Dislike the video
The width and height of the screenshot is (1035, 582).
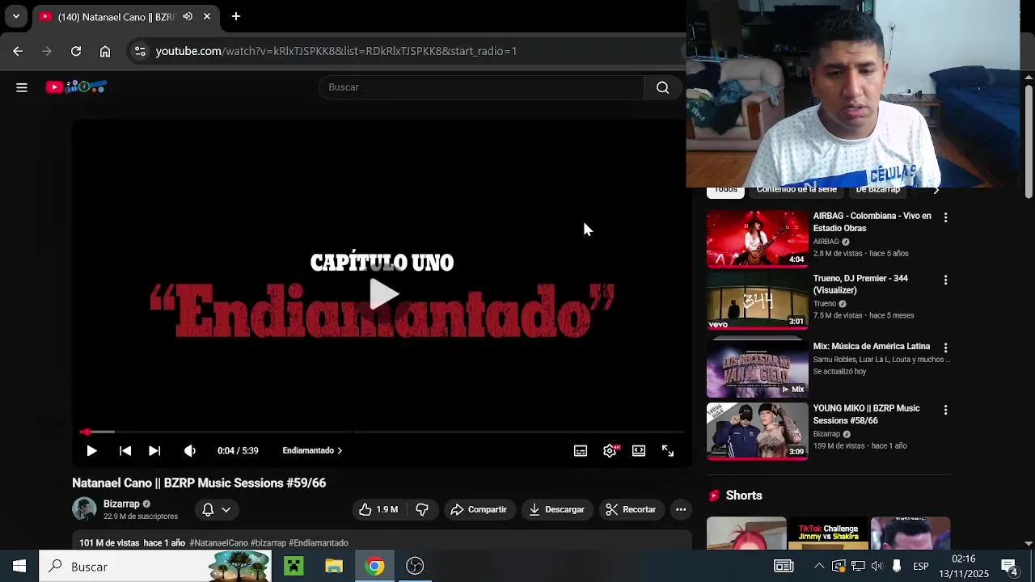point(421,509)
